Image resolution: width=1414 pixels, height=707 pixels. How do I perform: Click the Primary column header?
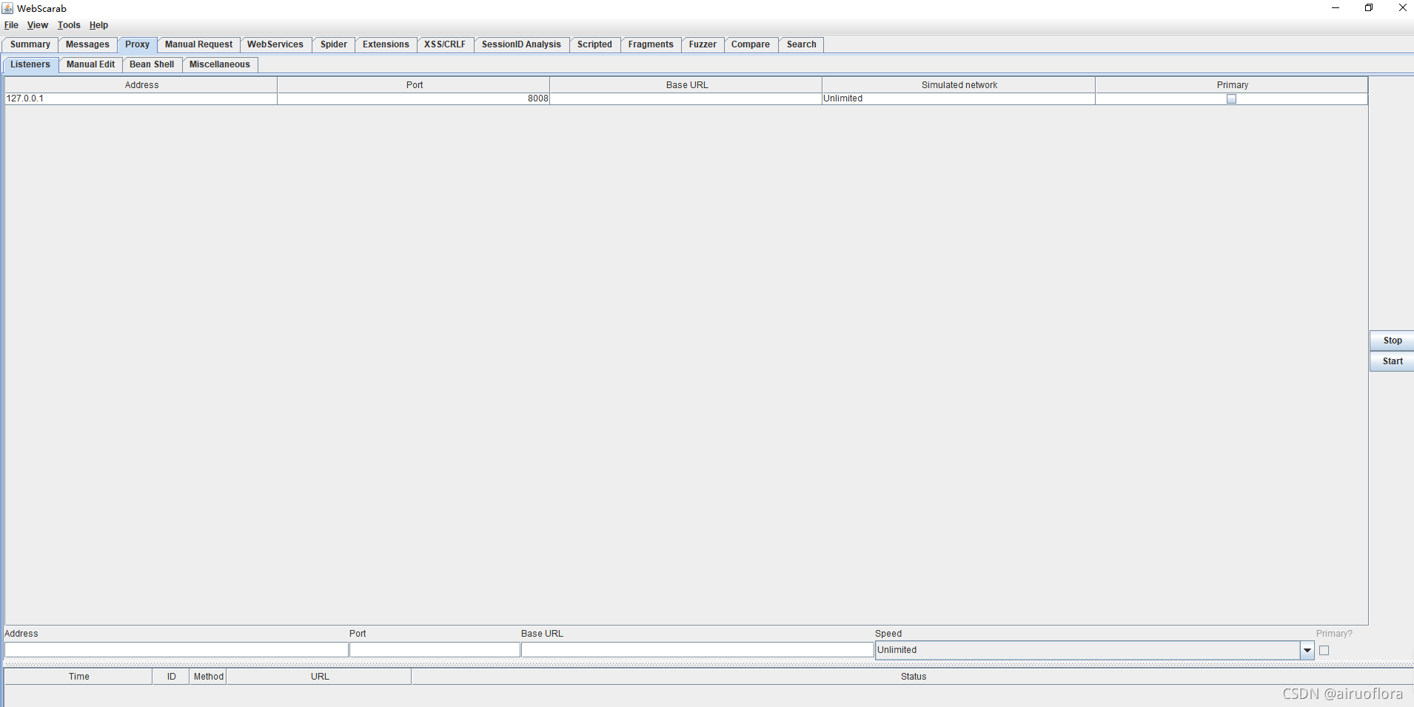click(x=1232, y=85)
